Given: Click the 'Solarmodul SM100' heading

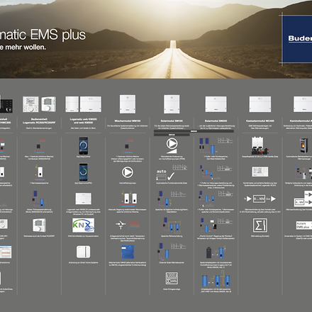Looking at the screenshot, I should click(x=172, y=121).
